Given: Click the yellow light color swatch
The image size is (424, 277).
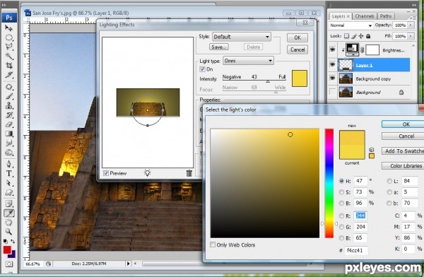Looking at the screenshot, I should coord(300,78).
